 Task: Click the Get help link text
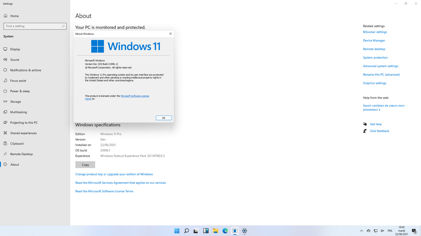(375, 124)
